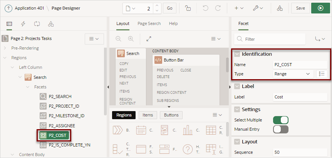This screenshot has height=158, width=332.
Task: Collapse the Identification section
Action: point(237,54)
